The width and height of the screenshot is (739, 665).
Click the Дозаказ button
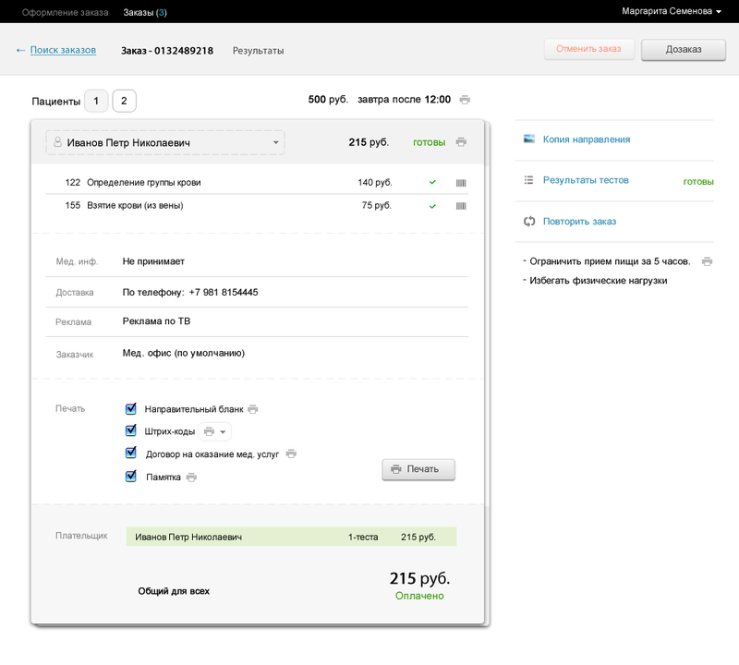(x=684, y=50)
